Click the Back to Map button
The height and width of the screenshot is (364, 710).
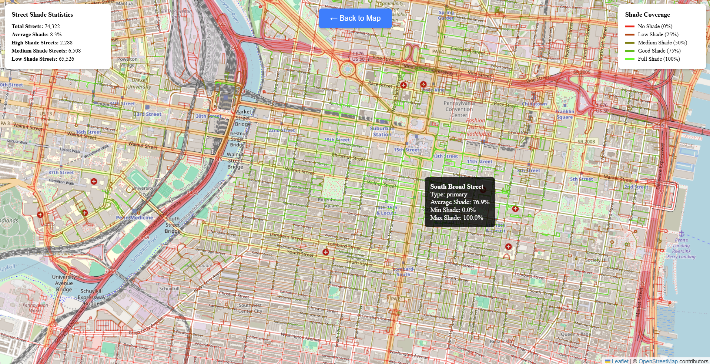[x=355, y=18]
